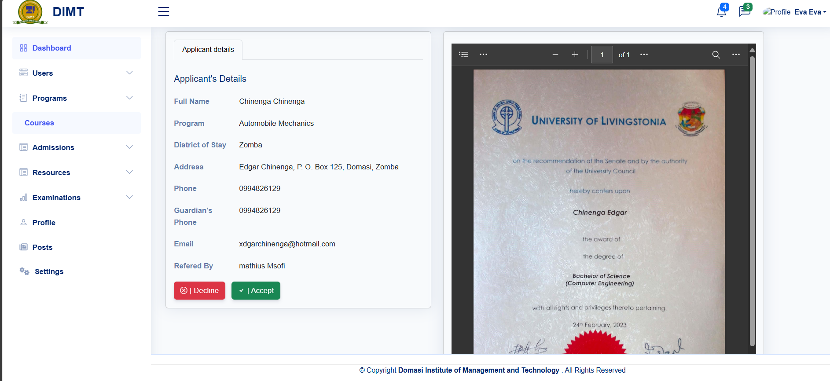Screen dimensions: 830x381
Task: Open the notifications bell
Action: [721, 12]
